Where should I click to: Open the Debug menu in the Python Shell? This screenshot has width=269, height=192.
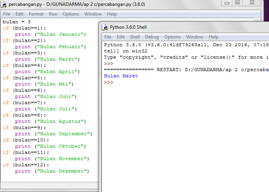(152, 37)
